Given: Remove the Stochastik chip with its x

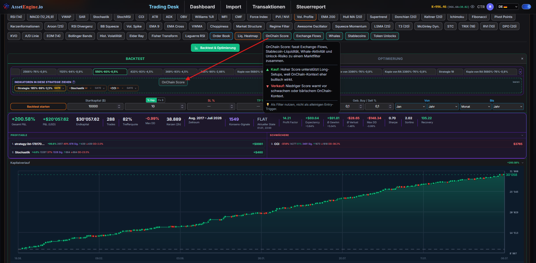Looking at the screenshot, I should tap(104, 88).
